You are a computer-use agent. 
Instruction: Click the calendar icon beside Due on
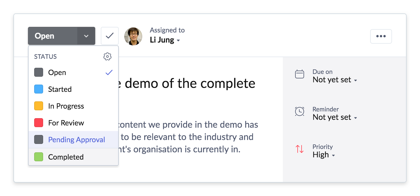300,74
